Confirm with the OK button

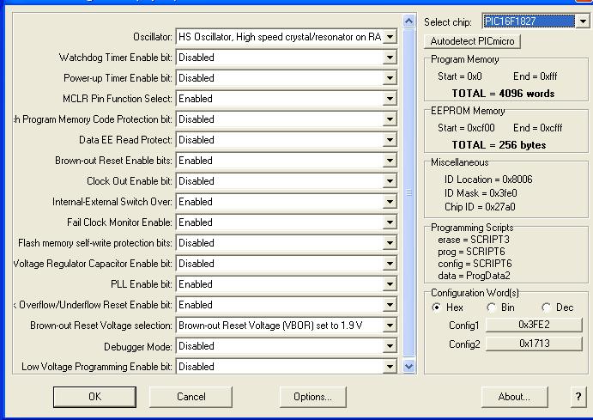[94, 397]
